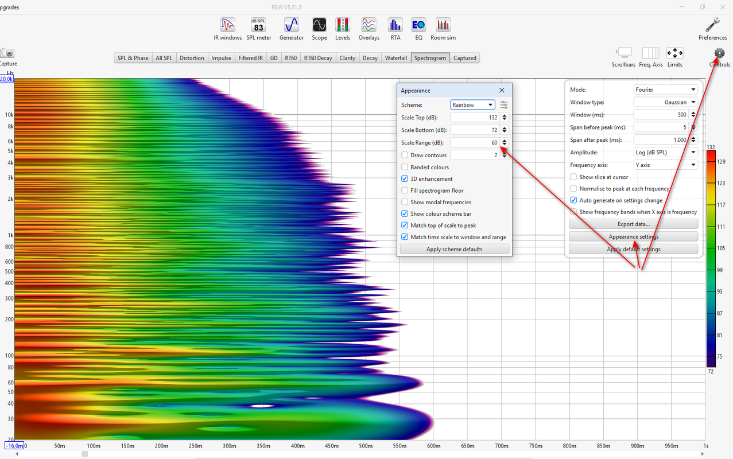Click Export data button
This screenshot has height=459, width=733.
tap(633, 224)
